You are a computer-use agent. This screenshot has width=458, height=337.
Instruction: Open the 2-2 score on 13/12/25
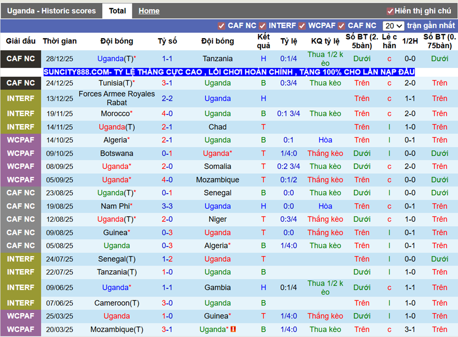pyautogui.click(x=167, y=99)
